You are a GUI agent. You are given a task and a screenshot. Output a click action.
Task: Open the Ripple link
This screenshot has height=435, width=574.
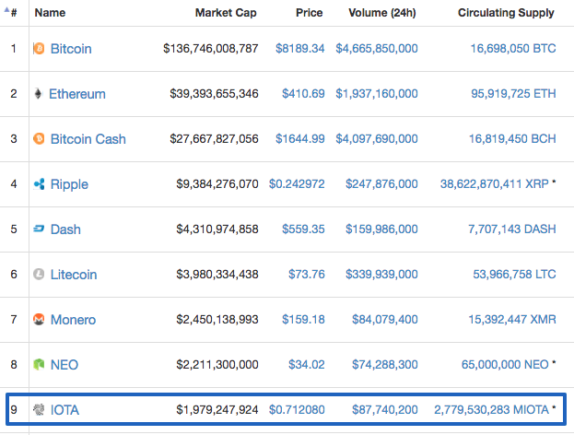click(x=69, y=184)
